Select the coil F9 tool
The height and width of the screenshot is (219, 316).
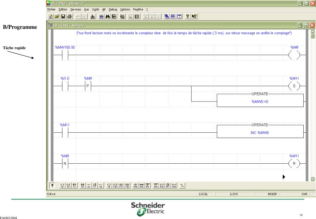coord(109,186)
